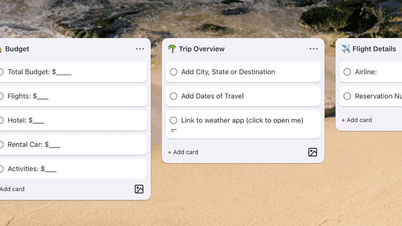This screenshot has width=402, height=226.
Task: Open the 'Add City, State or Destination' card
Action: coord(243,72)
